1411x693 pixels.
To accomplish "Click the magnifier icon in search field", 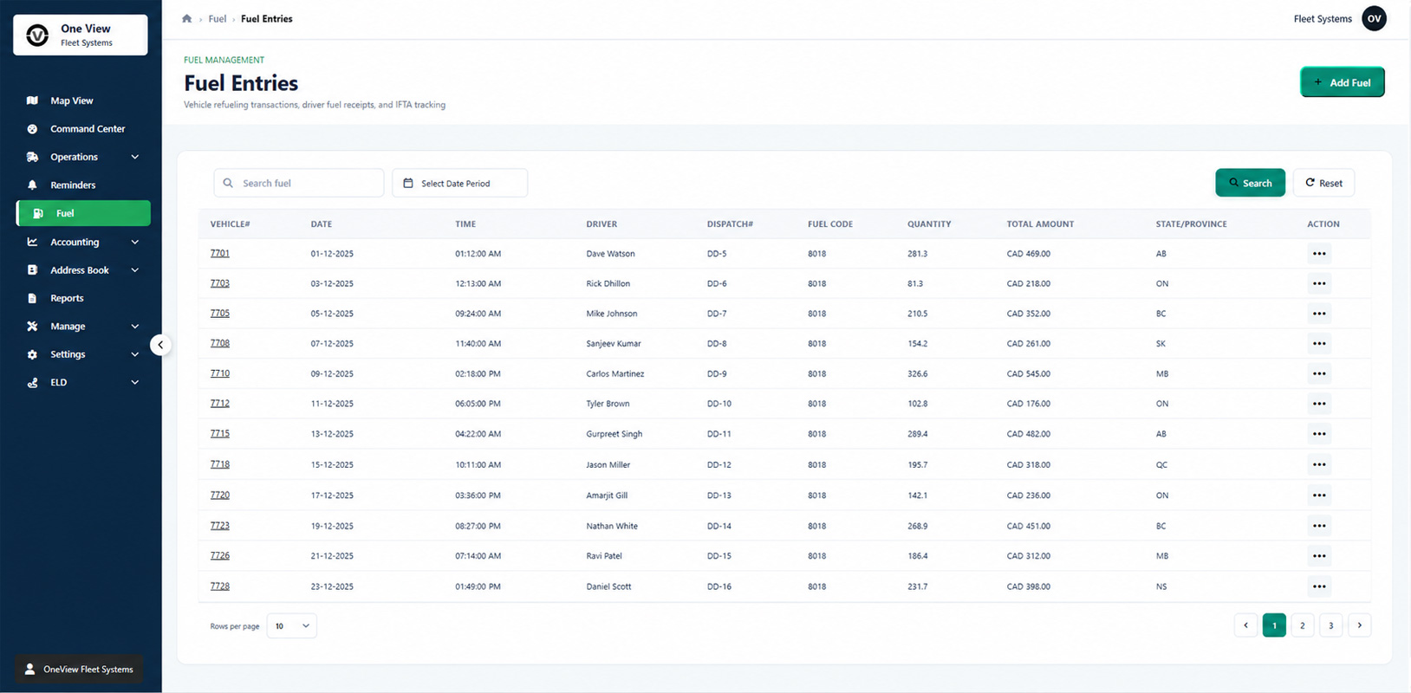I will 228,183.
